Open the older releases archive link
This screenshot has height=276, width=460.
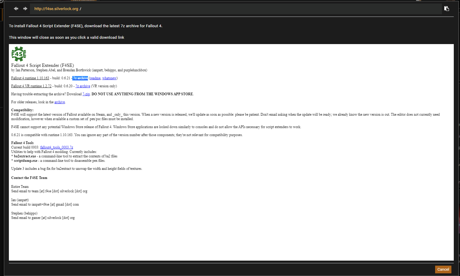(x=60, y=102)
